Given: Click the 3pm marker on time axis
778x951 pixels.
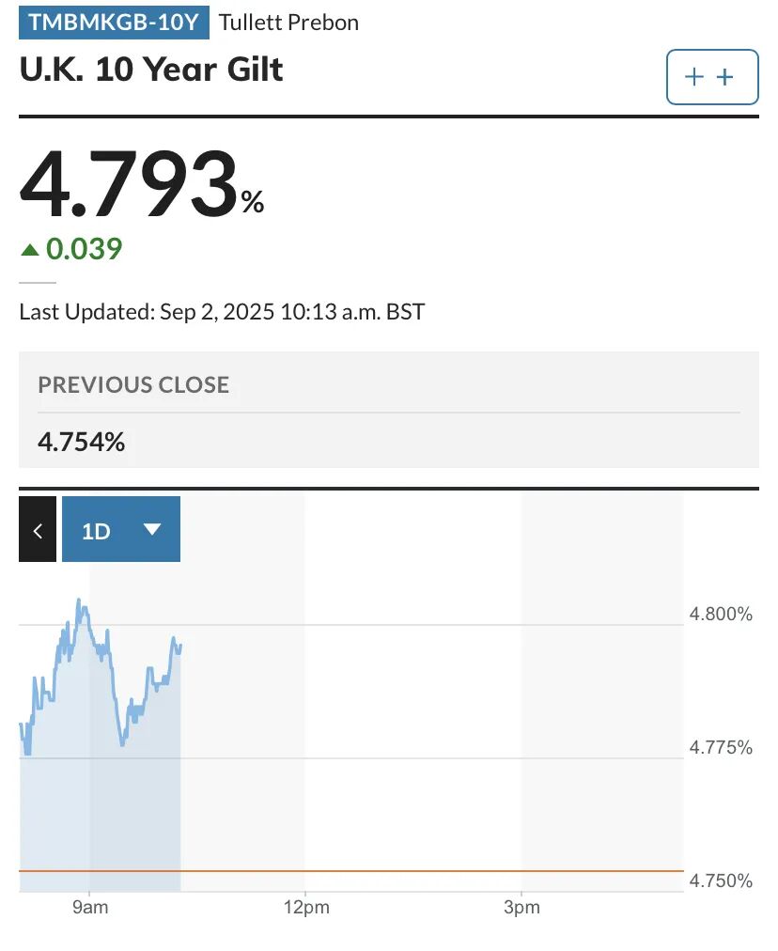Looking at the screenshot, I should pyautogui.click(x=521, y=909).
